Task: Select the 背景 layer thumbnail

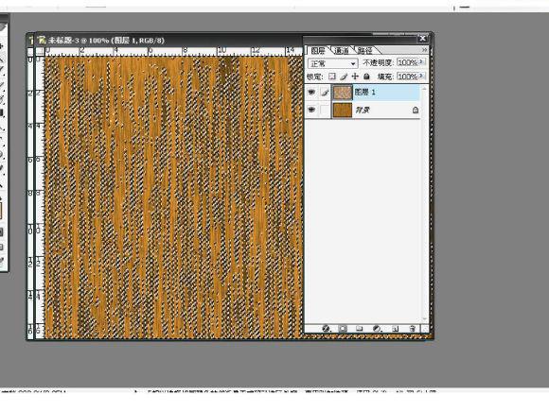Action: point(342,111)
